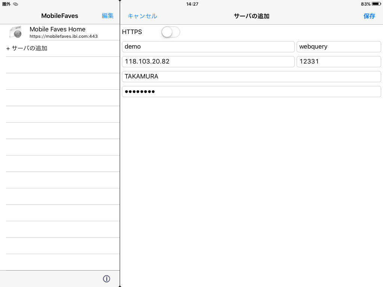Image resolution: width=383 pixels, height=287 pixels.
Task: Click the webquery text field
Action: pos(338,47)
